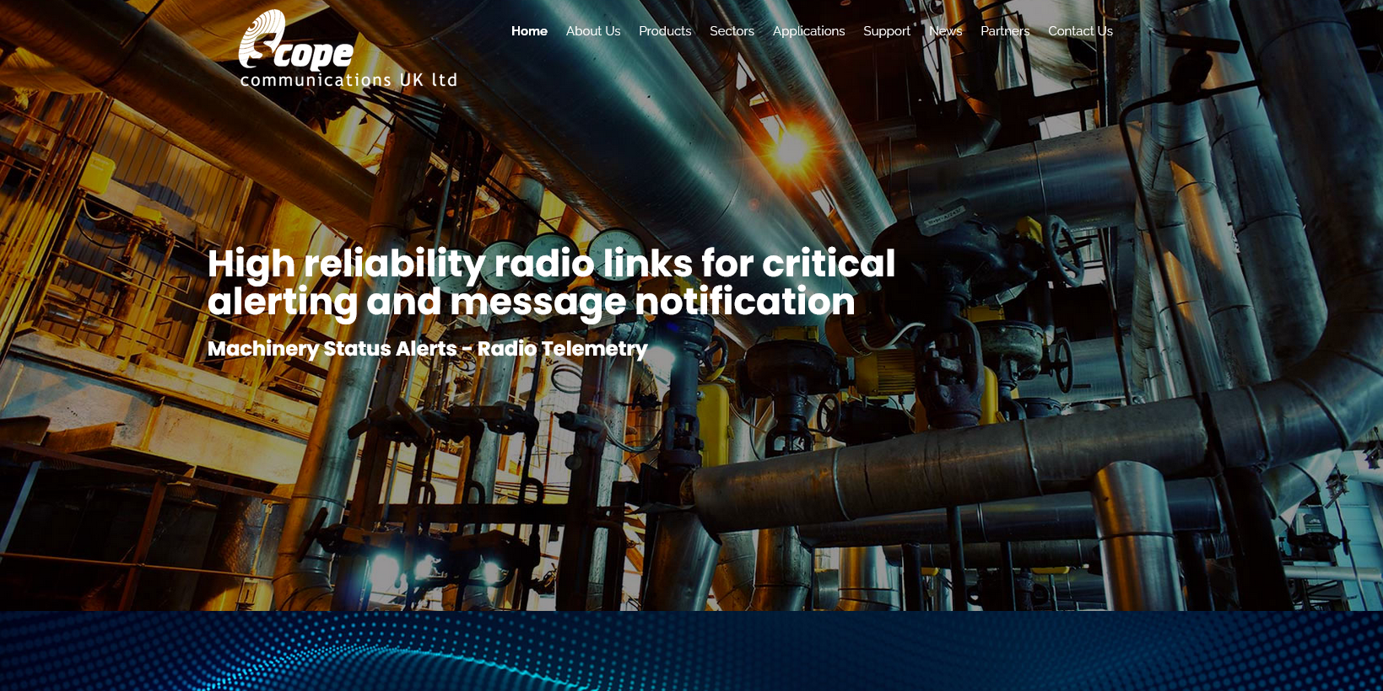Select Support in the top navigation
Image resolution: width=1383 pixels, height=691 pixels.
[886, 31]
